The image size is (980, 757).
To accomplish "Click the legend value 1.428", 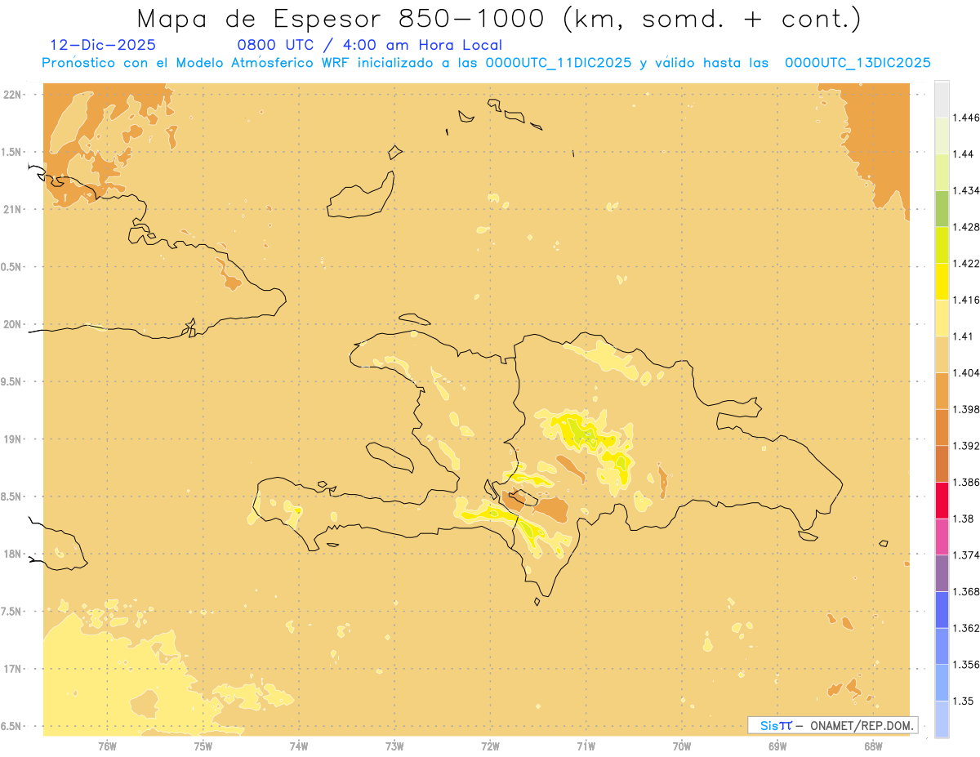I will click(x=966, y=227).
